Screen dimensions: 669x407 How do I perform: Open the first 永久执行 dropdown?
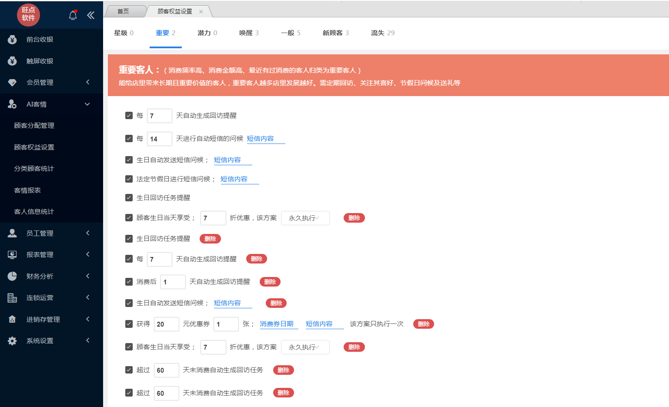click(305, 218)
